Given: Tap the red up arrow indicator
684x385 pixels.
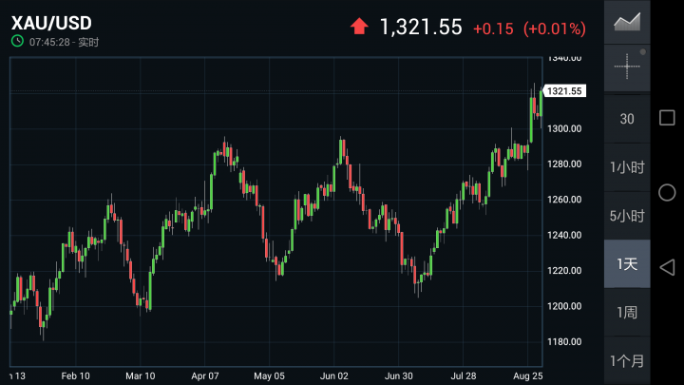Looking at the screenshot, I should [359, 27].
